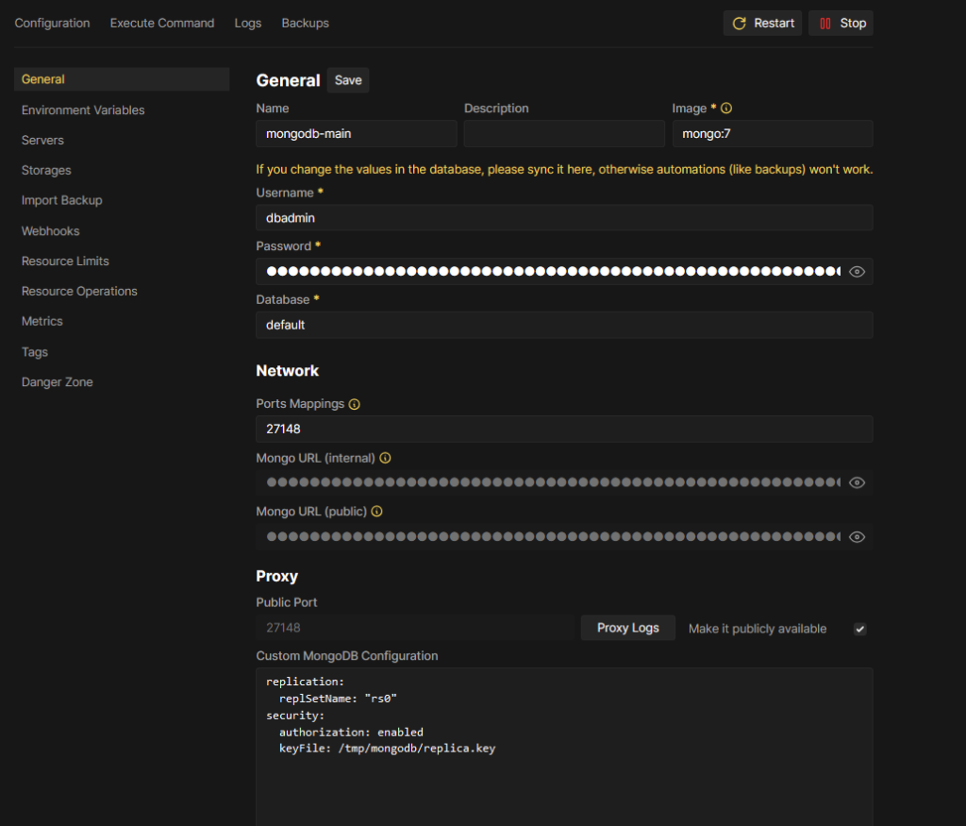The image size is (966, 826).
Task: Click the Custom MongoDB Configuration text area
Action: (564, 747)
